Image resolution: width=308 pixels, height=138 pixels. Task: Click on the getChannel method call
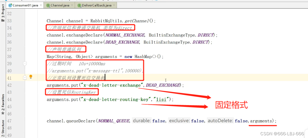pos(137,21)
